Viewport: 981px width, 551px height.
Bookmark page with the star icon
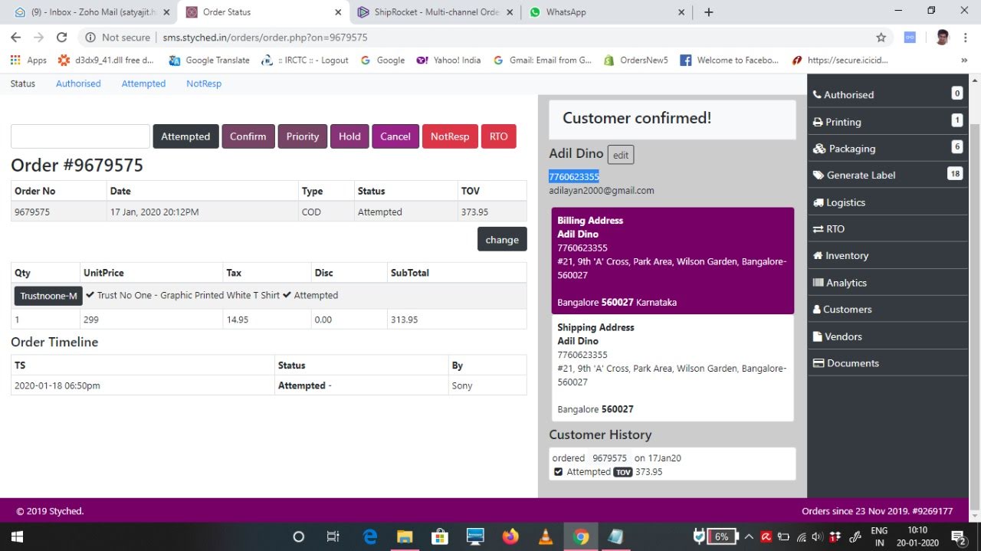(881, 38)
